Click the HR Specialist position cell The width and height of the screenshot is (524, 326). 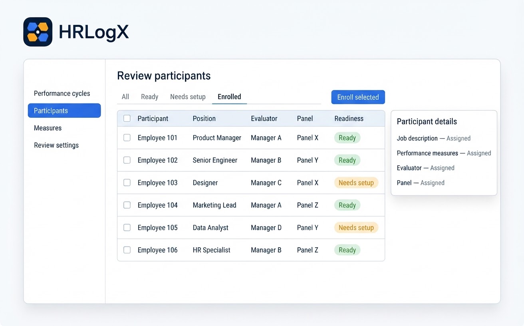[211, 250]
